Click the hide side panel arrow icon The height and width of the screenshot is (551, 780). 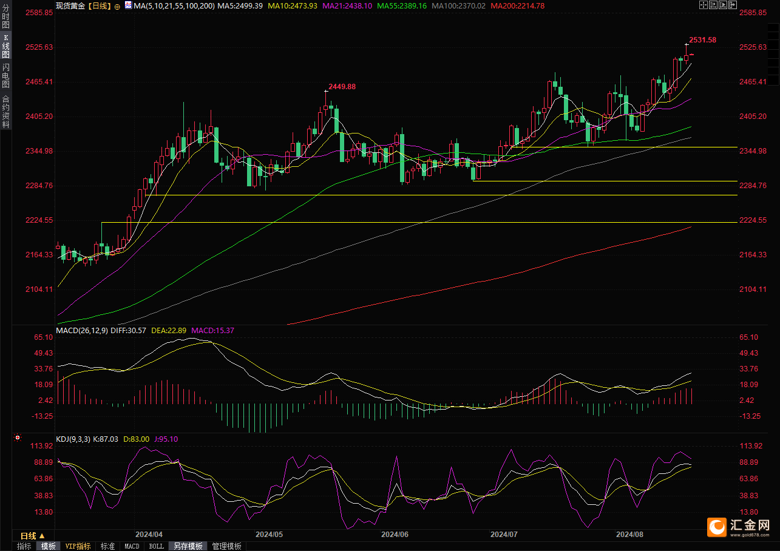(x=733, y=5)
